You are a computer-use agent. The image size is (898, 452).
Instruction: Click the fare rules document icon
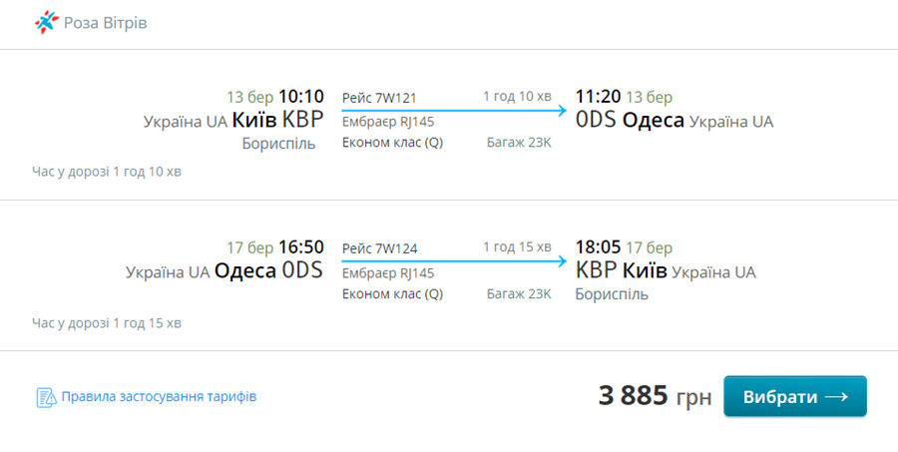click(46, 397)
